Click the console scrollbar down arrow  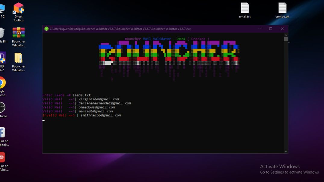click(286, 151)
